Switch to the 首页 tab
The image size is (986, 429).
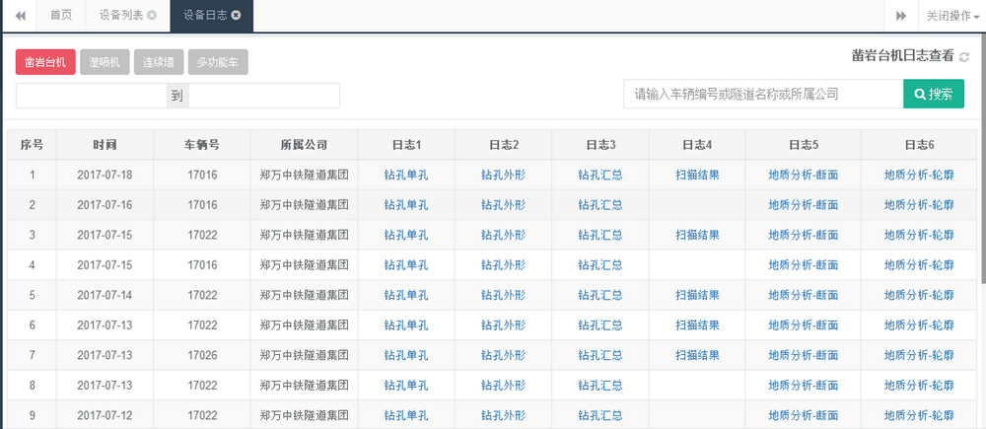click(x=61, y=16)
